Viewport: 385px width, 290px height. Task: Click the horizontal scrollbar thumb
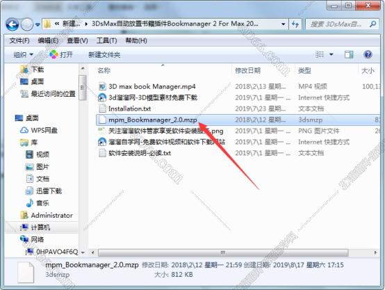click(x=223, y=252)
